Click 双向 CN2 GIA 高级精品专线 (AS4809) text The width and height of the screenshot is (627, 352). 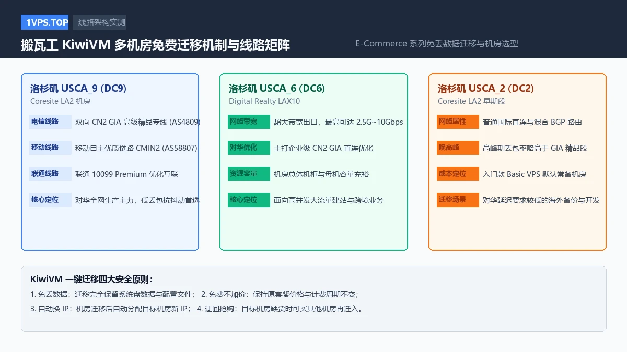(138, 122)
